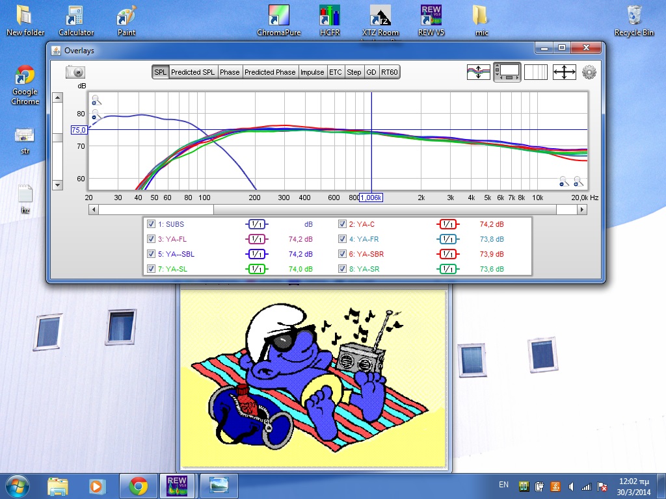The height and width of the screenshot is (499, 666).
Task: Open the Google Chrome desktop shortcut
Action: click(x=25, y=85)
